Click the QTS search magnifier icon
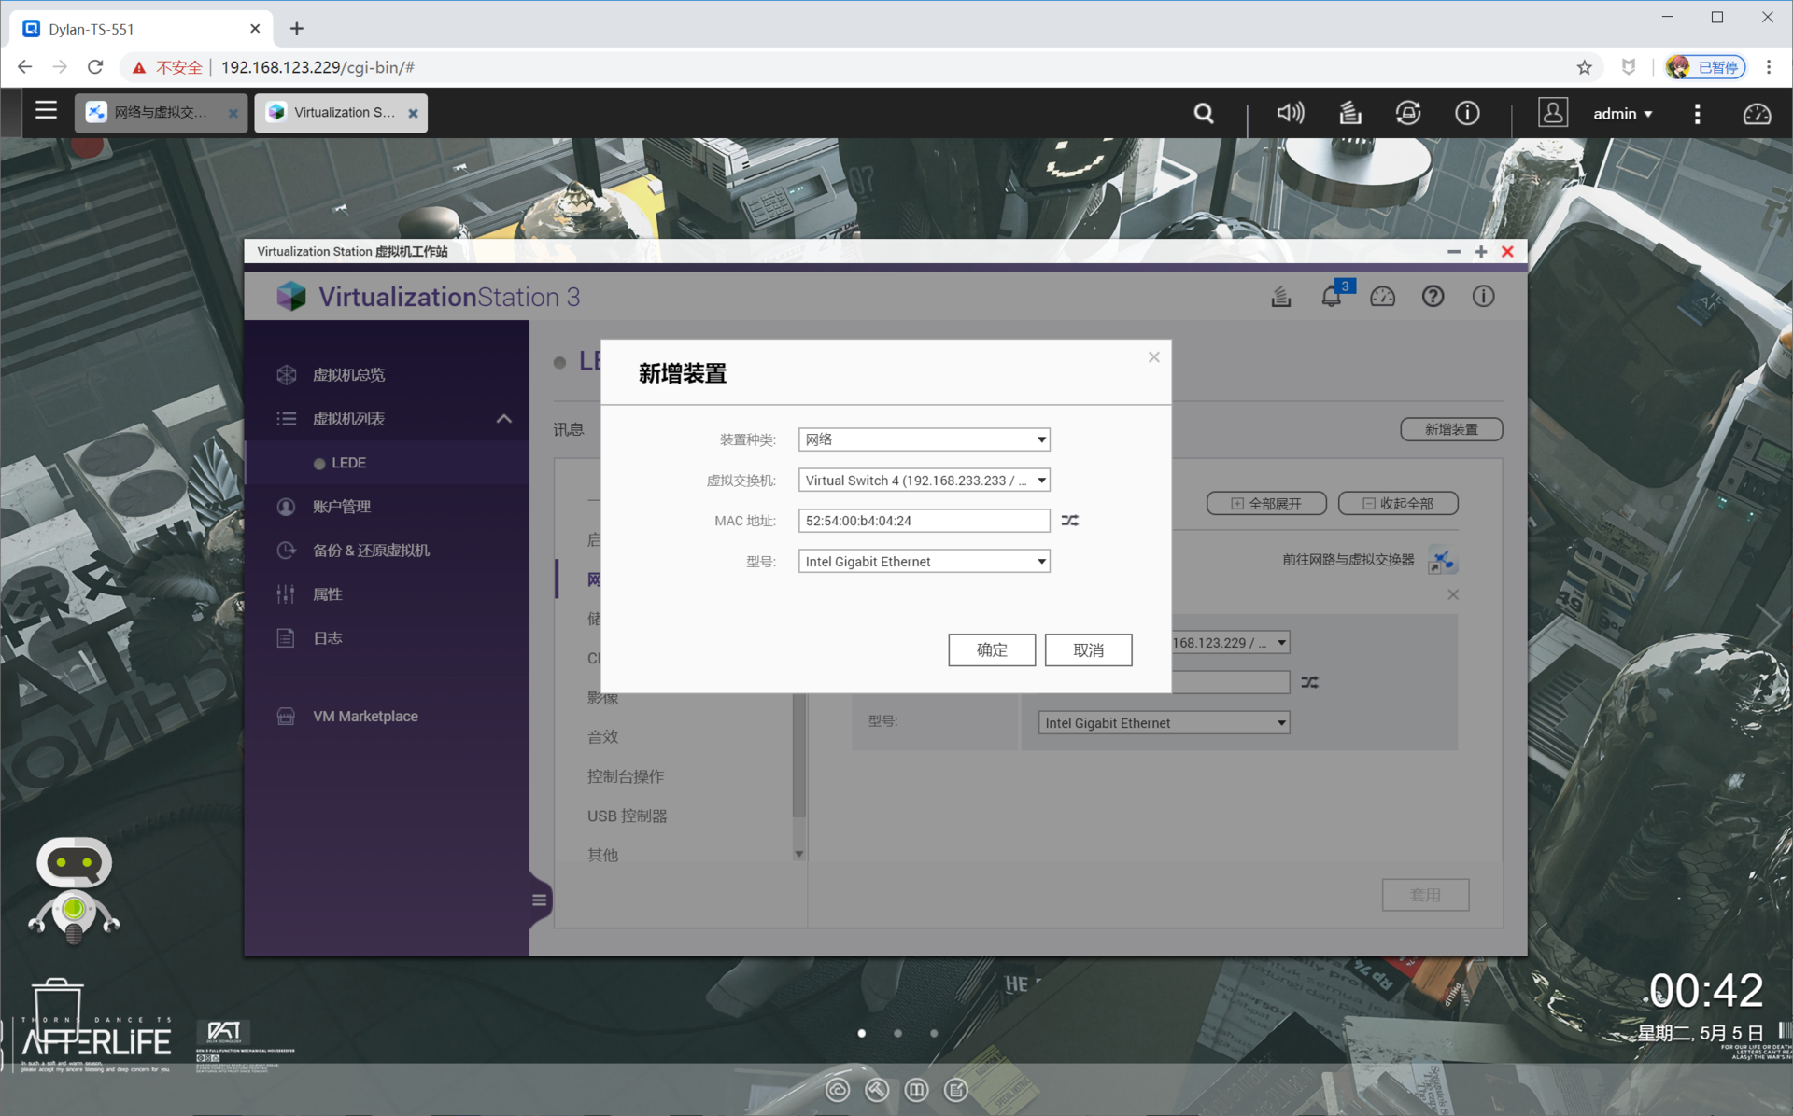1793x1116 pixels. click(x=1204, y=114)
